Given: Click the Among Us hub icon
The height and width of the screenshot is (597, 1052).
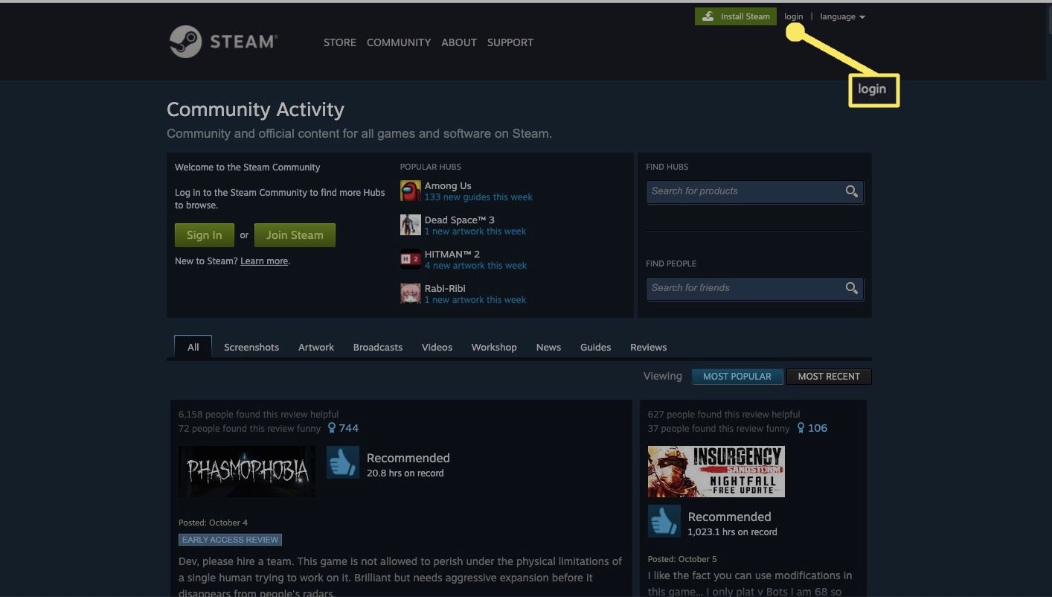Looking at the screenshot, I should pos(411,191).
